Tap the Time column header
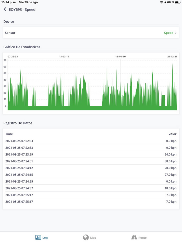Screen dimensions: 182x243 tap(9, 134)
